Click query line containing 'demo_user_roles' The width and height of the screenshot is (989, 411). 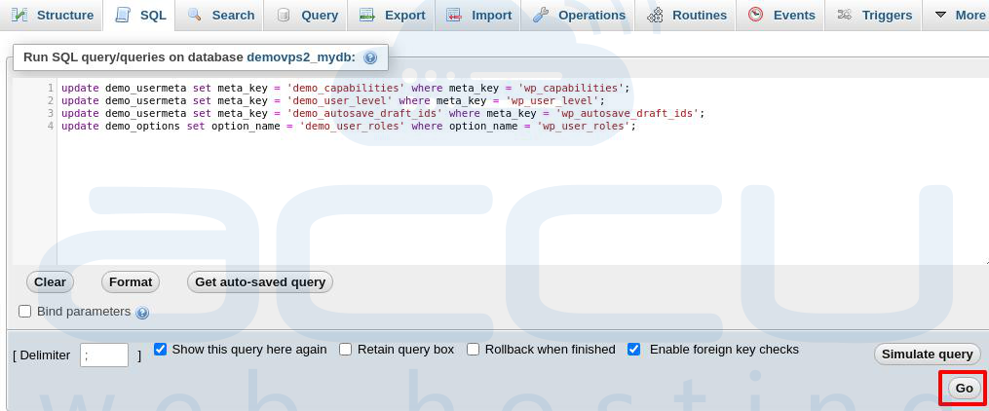click(349, 126)
